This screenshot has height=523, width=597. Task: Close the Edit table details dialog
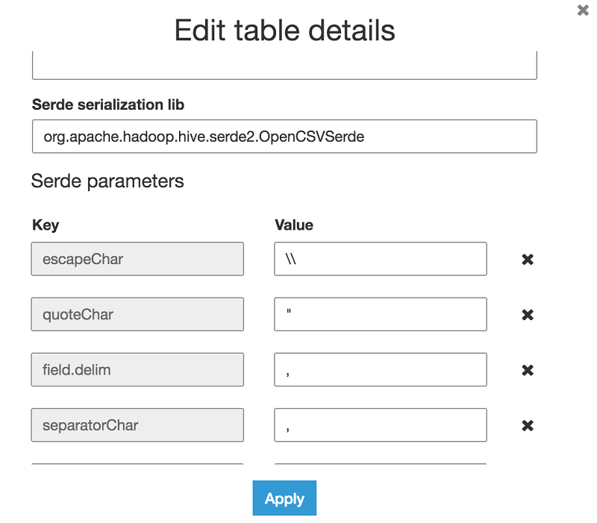(584, 10)
